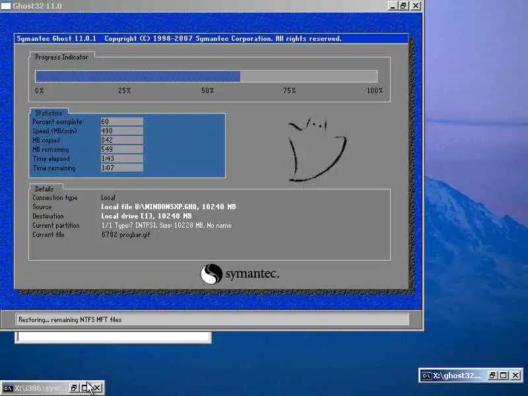Click the X:\ghost32 console window icon

426,376
